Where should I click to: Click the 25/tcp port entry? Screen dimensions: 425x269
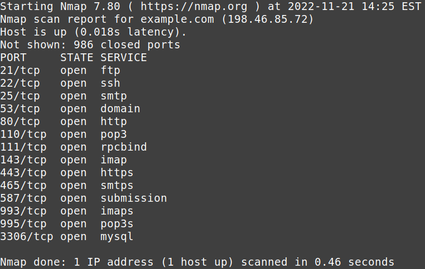point(20,96)
